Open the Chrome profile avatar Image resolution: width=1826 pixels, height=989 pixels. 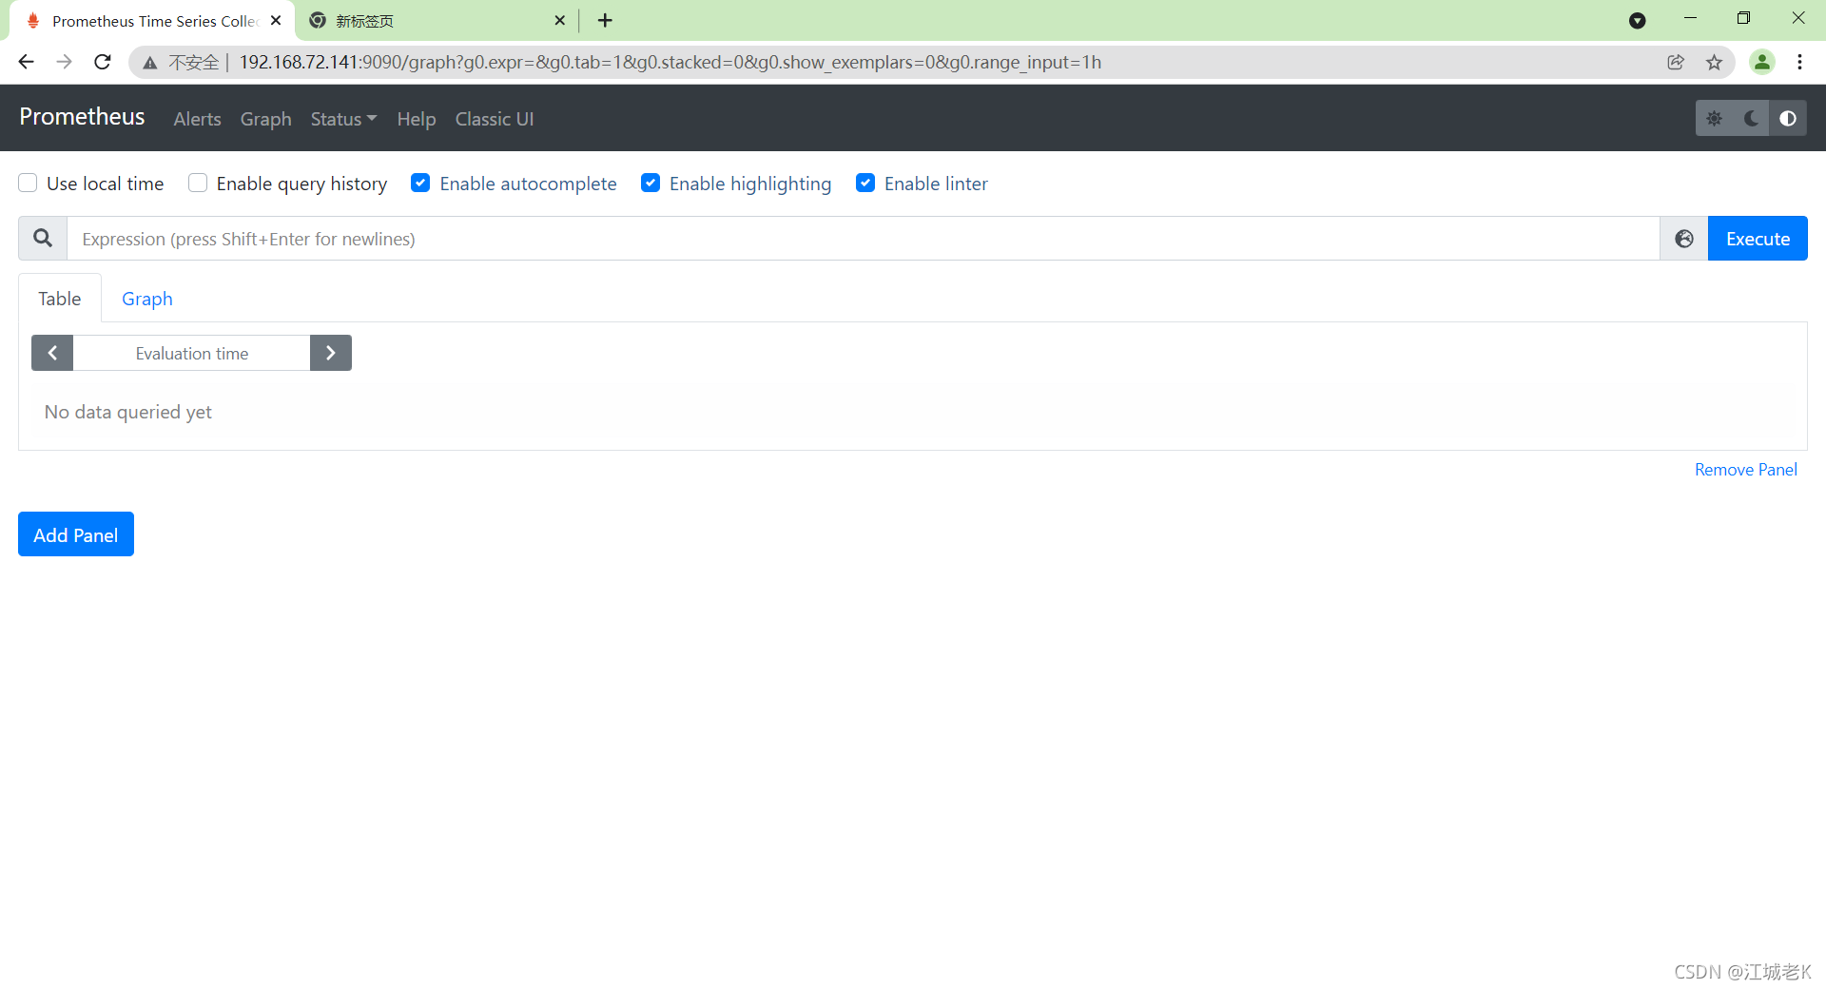(1762, 62)
